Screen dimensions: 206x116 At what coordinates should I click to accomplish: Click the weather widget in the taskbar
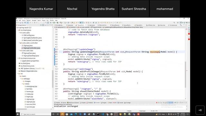pyautogui.click(x=160, y=114)
